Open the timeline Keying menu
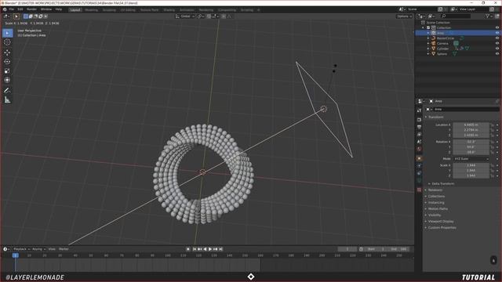The height and width of the screenshot is (282, 502). pyautogui.click(x=38, y=249)
